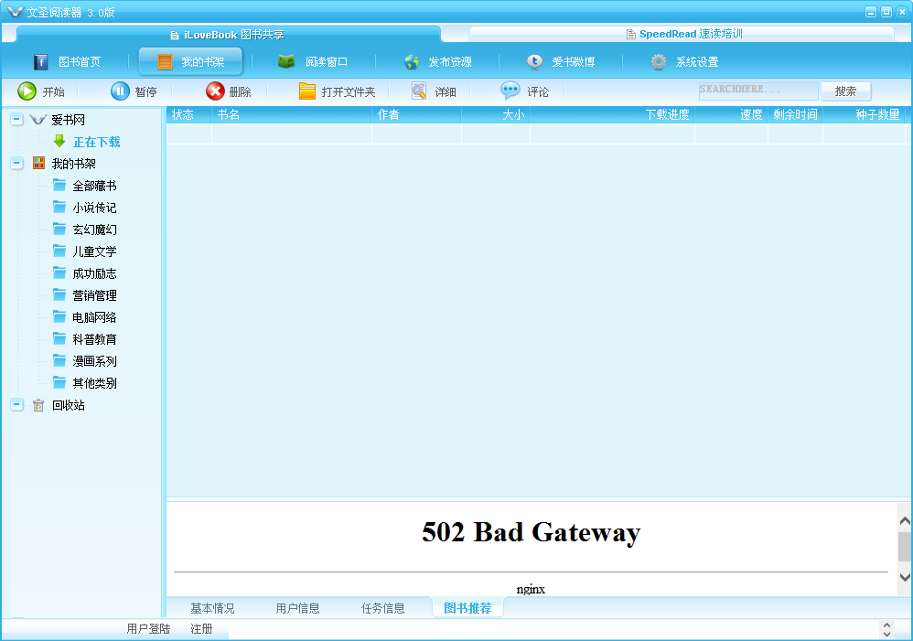913x641 pixels.
Task: Click the nginx text in error pane
Action: tap(531, 589)
